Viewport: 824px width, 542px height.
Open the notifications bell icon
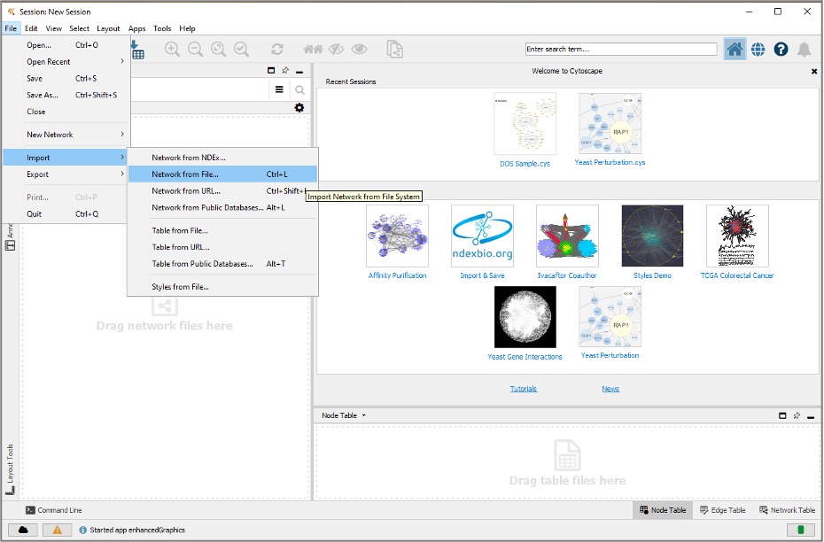(x=804, y=50)
